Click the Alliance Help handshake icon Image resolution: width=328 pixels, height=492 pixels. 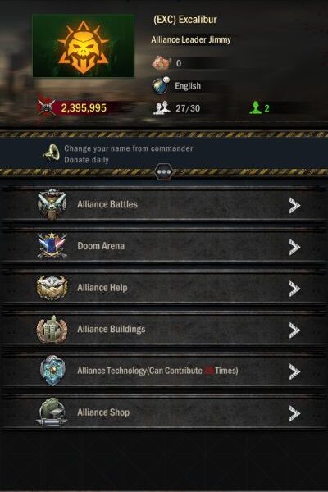pos(52,288)
